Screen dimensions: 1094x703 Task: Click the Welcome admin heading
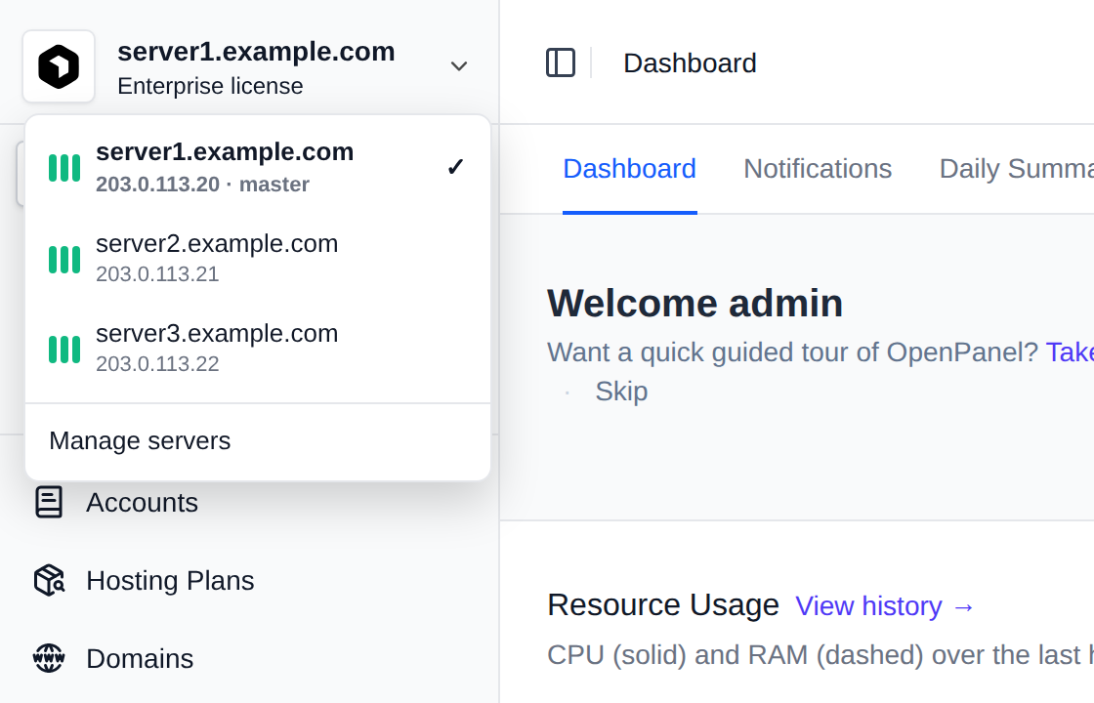pyautogui.click(x=694, y=304)
